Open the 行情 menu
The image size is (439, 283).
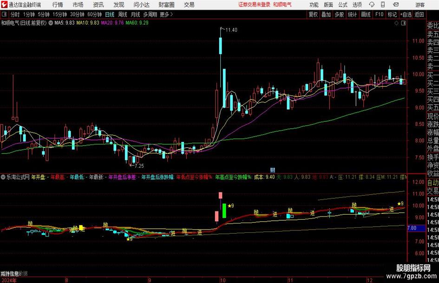[58, 5]
